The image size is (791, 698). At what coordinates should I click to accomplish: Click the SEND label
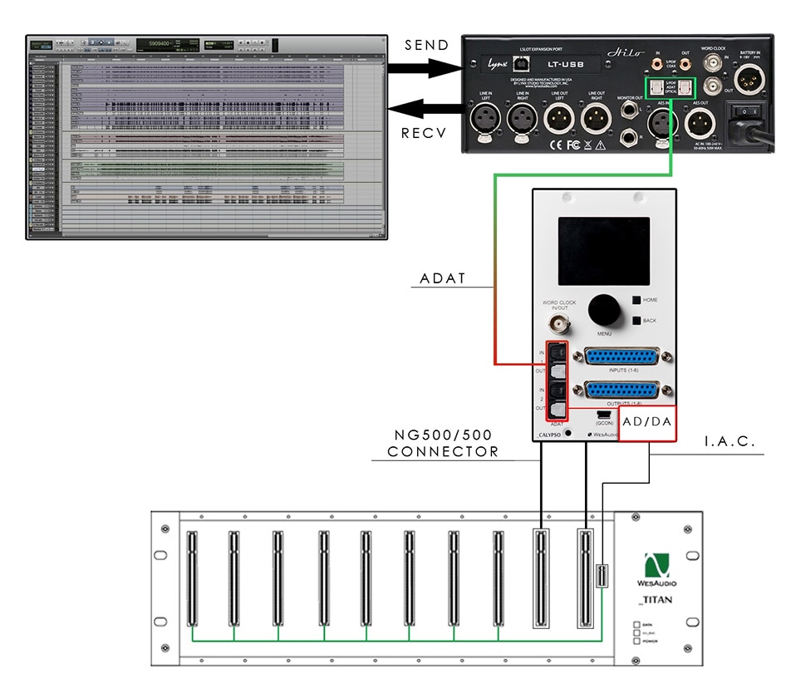(427, 46)
